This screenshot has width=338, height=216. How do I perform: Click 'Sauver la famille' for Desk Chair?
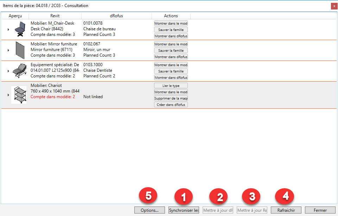coord(171,30)
